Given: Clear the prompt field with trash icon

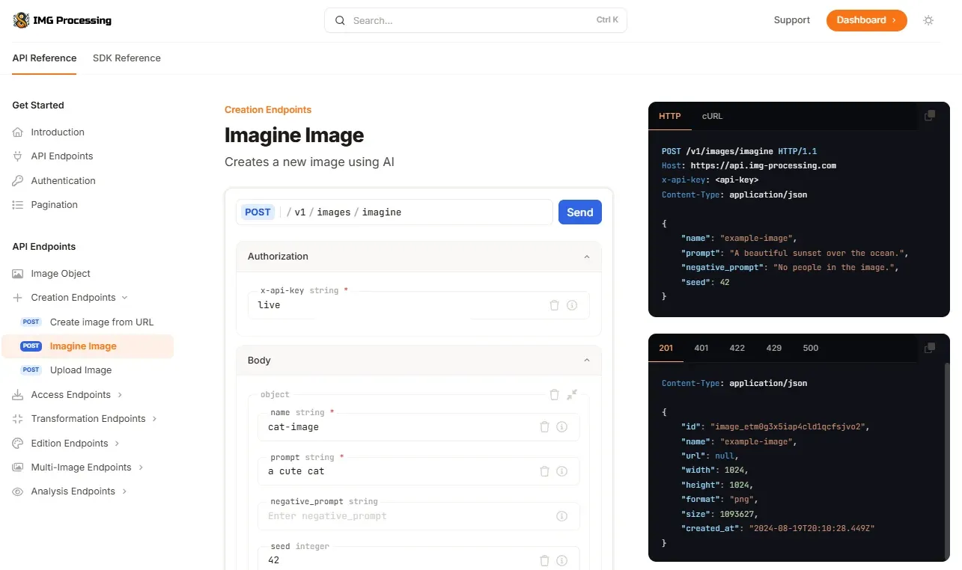Looking at the screenshot, I should click(x=544, y=471).
